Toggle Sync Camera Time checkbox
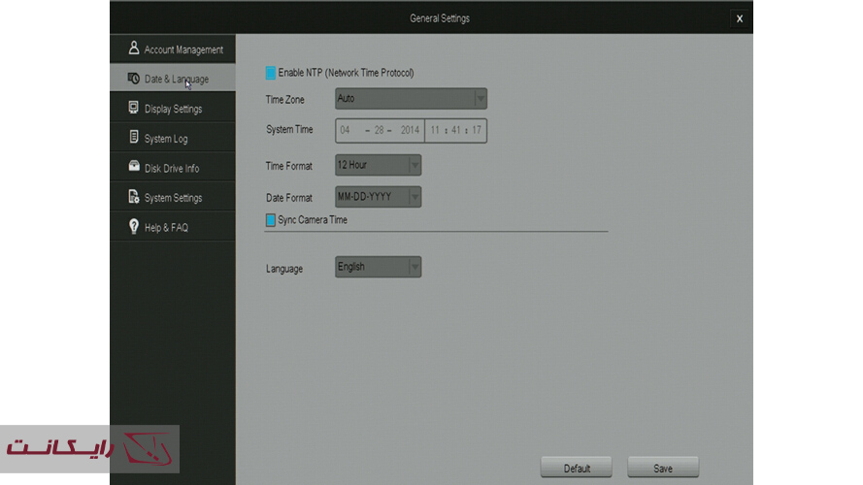The width and height of the screenshot is (863, 485). click(271, 220)
